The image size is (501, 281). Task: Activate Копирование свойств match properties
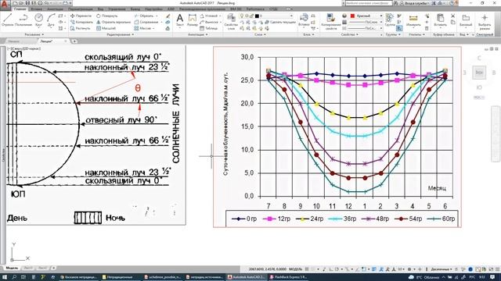tap(330, 21)
